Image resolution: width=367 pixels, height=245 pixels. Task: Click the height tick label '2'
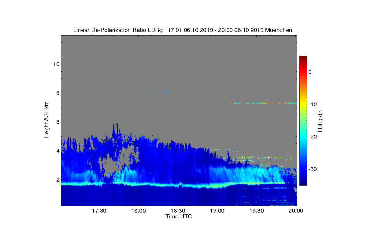point(57,180)
